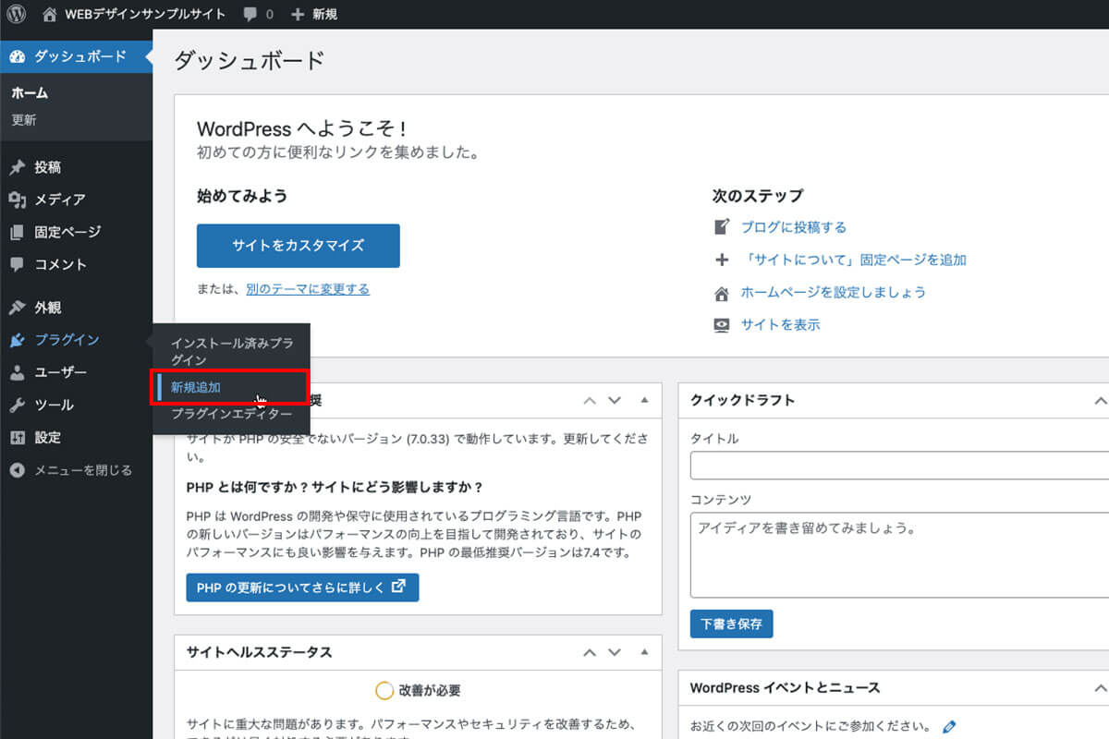The image size is (1109, 739).
Task: Open the comments bubble icon in admin bar
Action: tap(250, 14)
